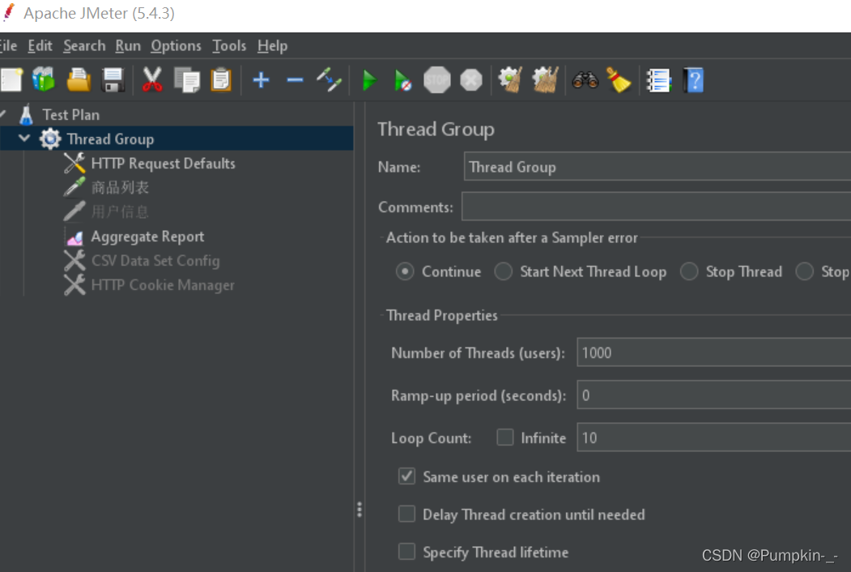Click the Stop test icon
Image resolution: width=851 pixels, height=572 pixels.
(437, 80)
